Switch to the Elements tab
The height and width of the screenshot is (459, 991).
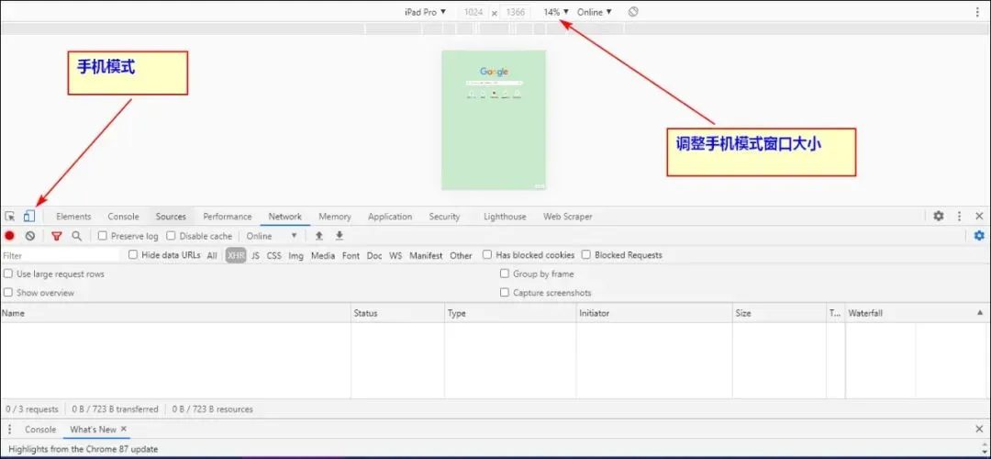(x=73, y=217)
